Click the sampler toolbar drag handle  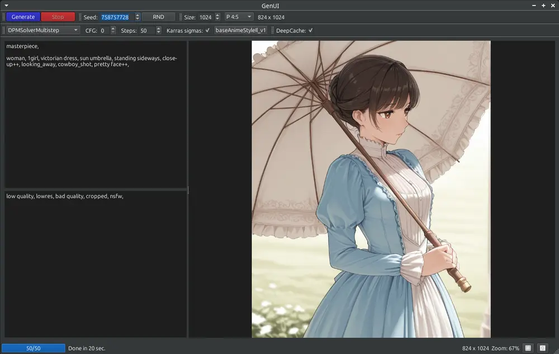tap(3, 30)
